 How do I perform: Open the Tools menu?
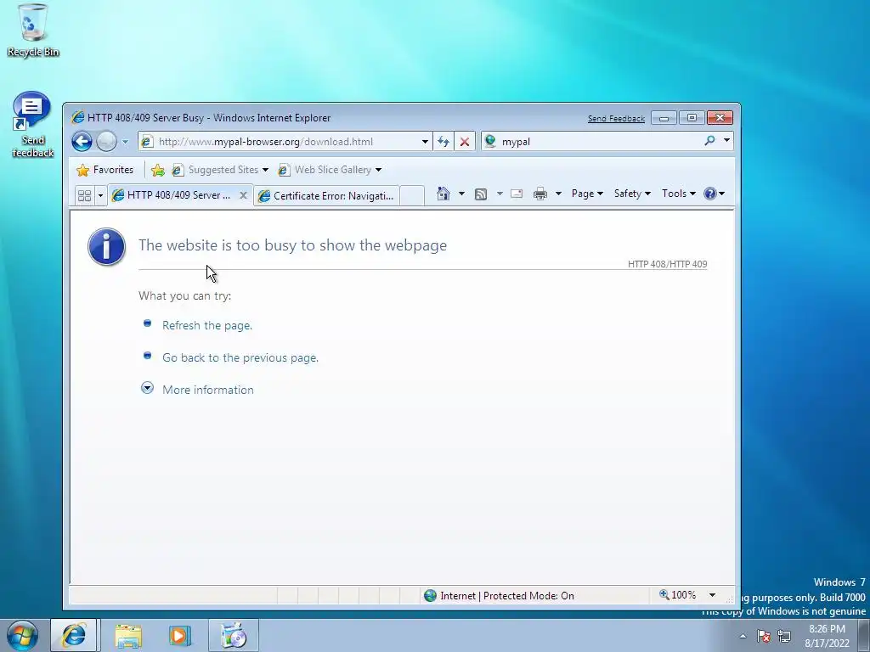tap(678, 194)
